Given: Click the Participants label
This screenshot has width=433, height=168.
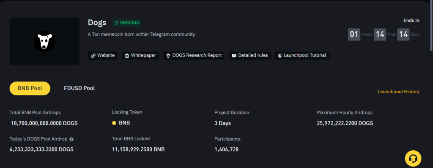Looking at the screenshot, I should pos(228,139).
